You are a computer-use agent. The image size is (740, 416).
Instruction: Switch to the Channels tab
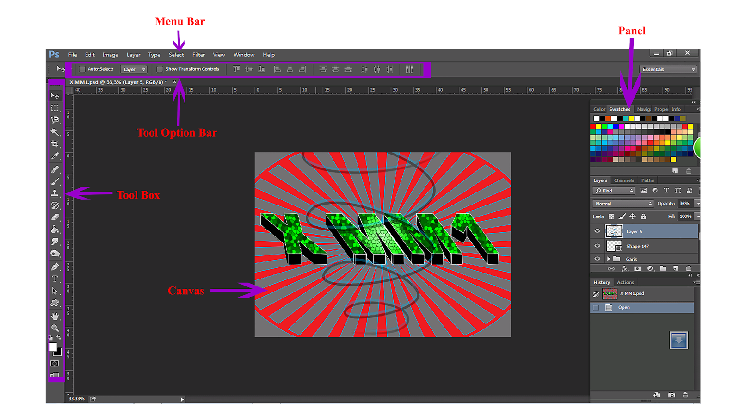pyautogui.click(x=624, y=180)
